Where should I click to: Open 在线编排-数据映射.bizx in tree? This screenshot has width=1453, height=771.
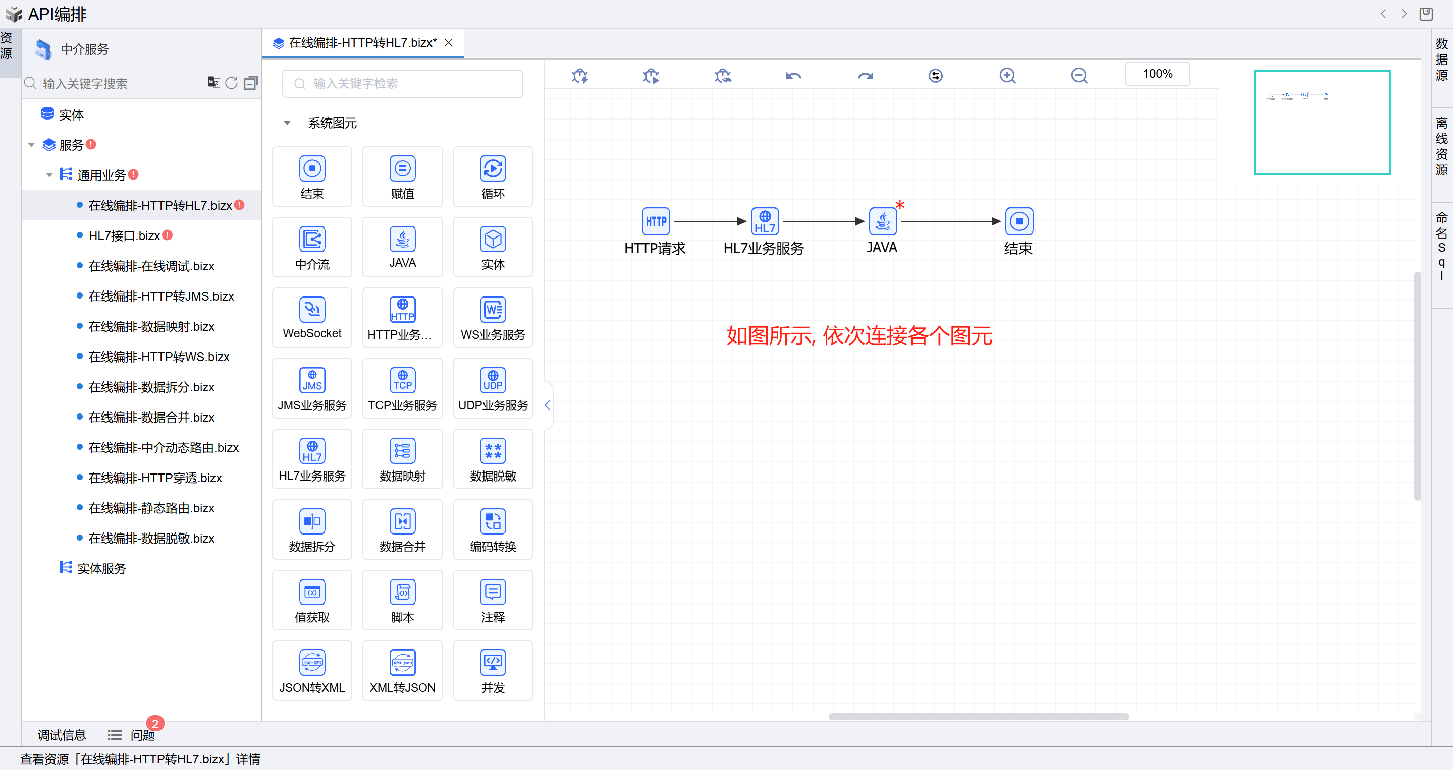pos(151,326)
